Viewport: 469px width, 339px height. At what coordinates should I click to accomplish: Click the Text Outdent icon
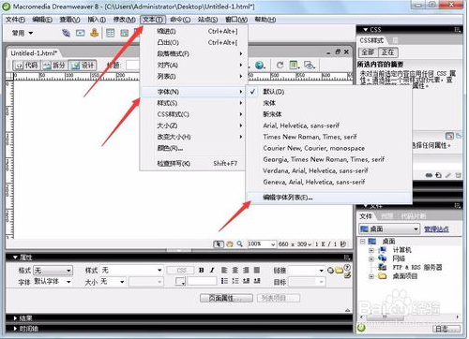click(246, 281)
